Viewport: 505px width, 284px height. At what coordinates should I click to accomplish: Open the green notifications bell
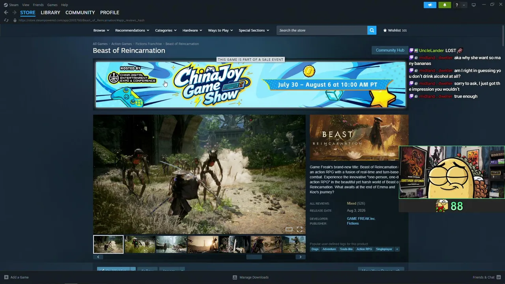pos(445,5)
